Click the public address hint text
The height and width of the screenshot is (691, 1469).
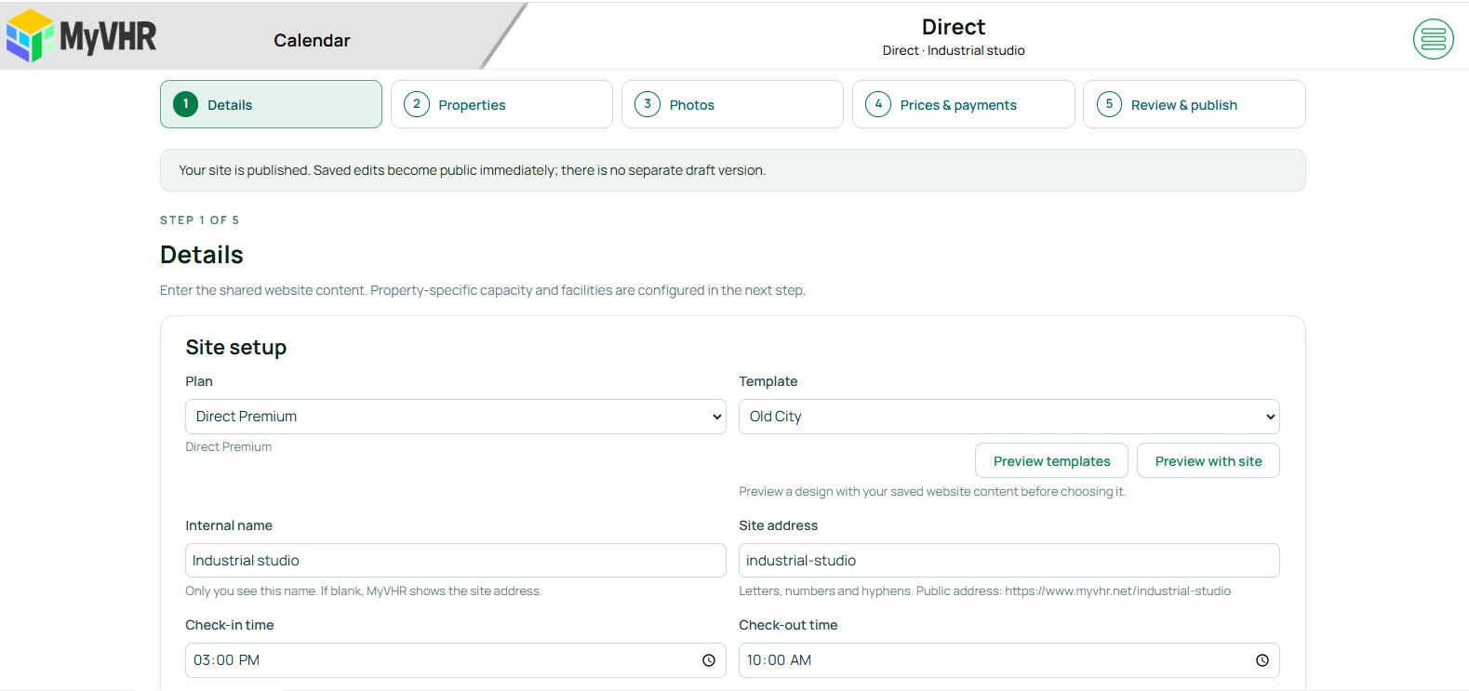click(x=984, y=591)
